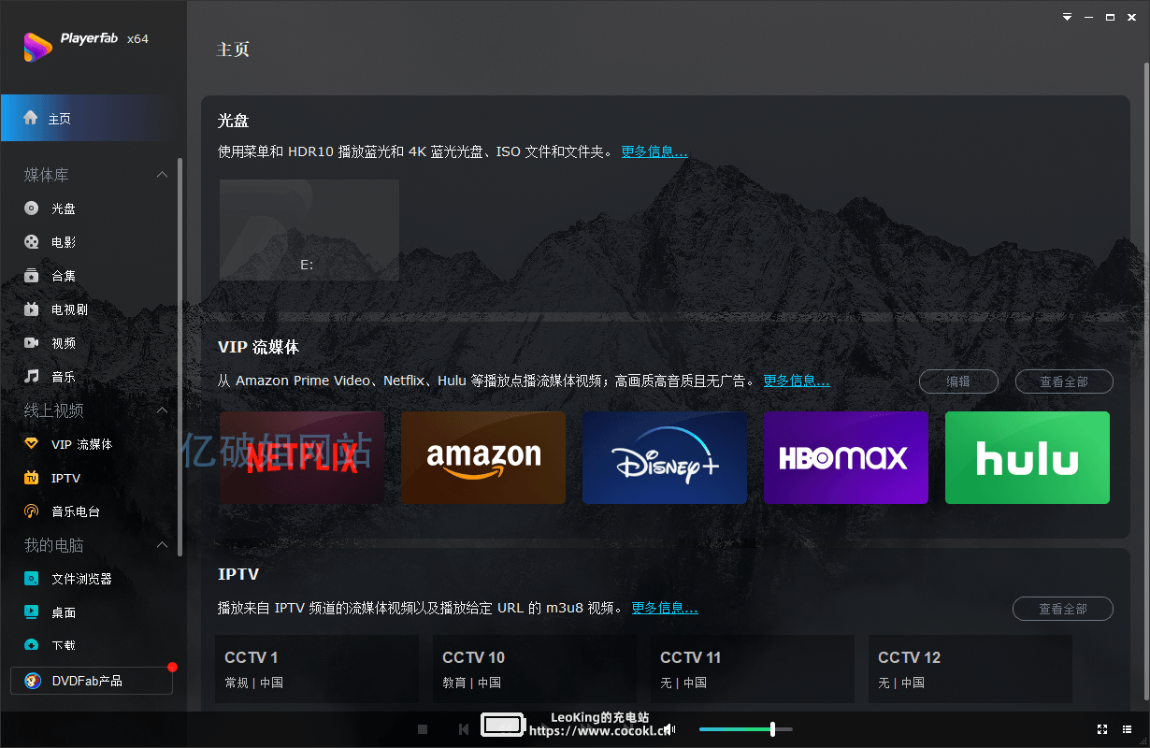Collapse the 我的电脑 section
This screenshot has height=748, width=1150.
(162, 545)
